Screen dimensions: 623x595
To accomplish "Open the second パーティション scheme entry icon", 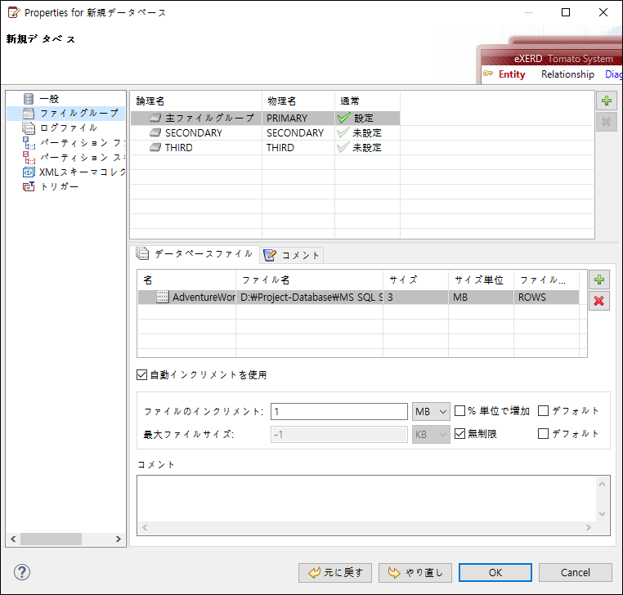I will click(29, 157).
